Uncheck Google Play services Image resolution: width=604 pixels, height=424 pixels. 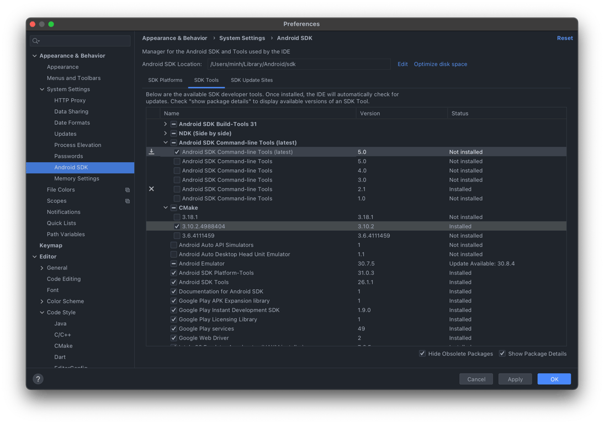(x=174, y=328)
